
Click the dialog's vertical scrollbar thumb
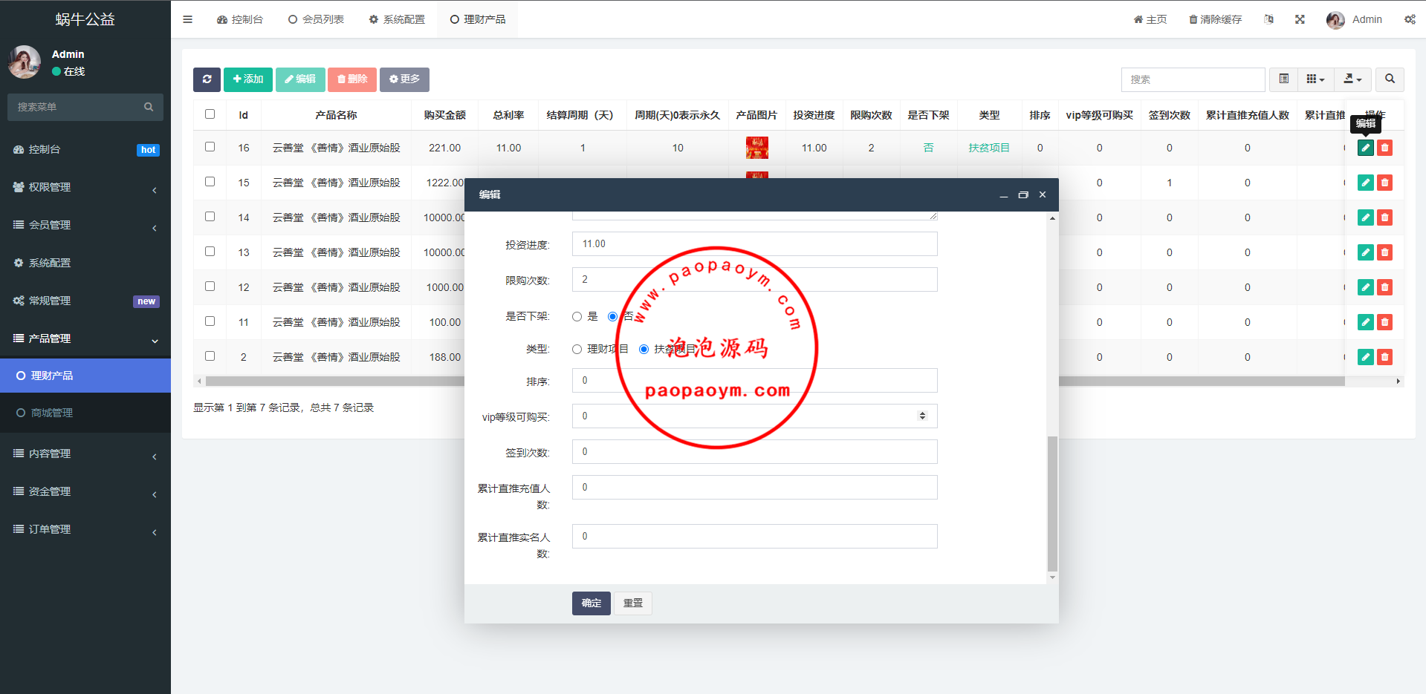pyautogui.click(x=1052, y=505)
